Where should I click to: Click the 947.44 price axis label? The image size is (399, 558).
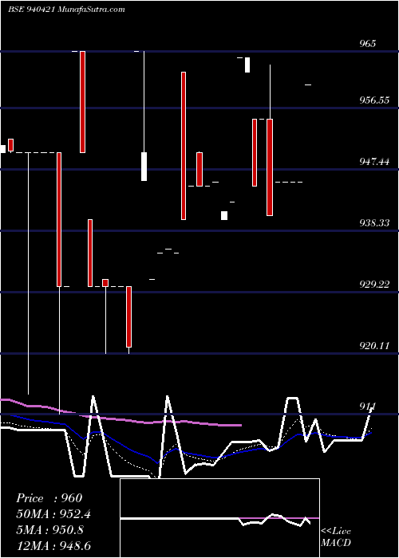point(374,162)
